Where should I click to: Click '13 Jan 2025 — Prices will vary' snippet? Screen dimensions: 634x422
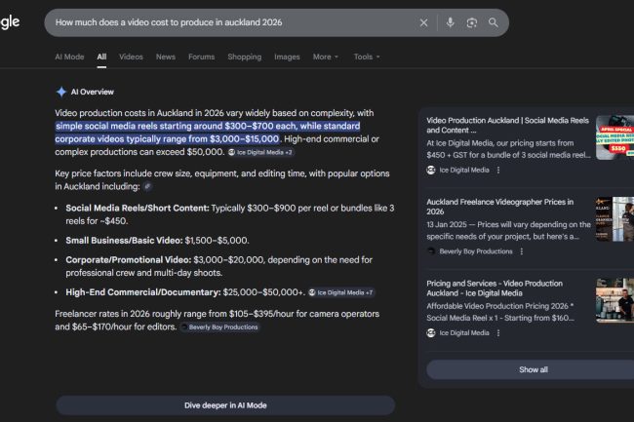pyautogui.click(x=508, y=230)
